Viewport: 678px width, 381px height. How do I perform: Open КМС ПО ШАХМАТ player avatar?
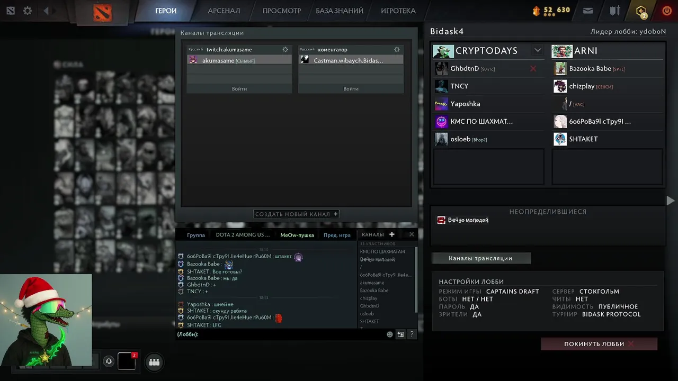click(x=441, y=122)
